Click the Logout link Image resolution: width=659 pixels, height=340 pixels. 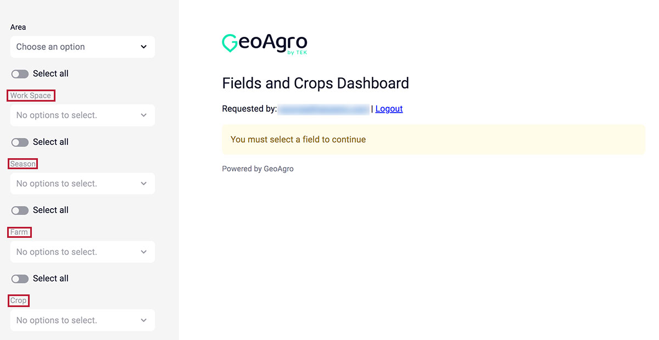point(389,108)
